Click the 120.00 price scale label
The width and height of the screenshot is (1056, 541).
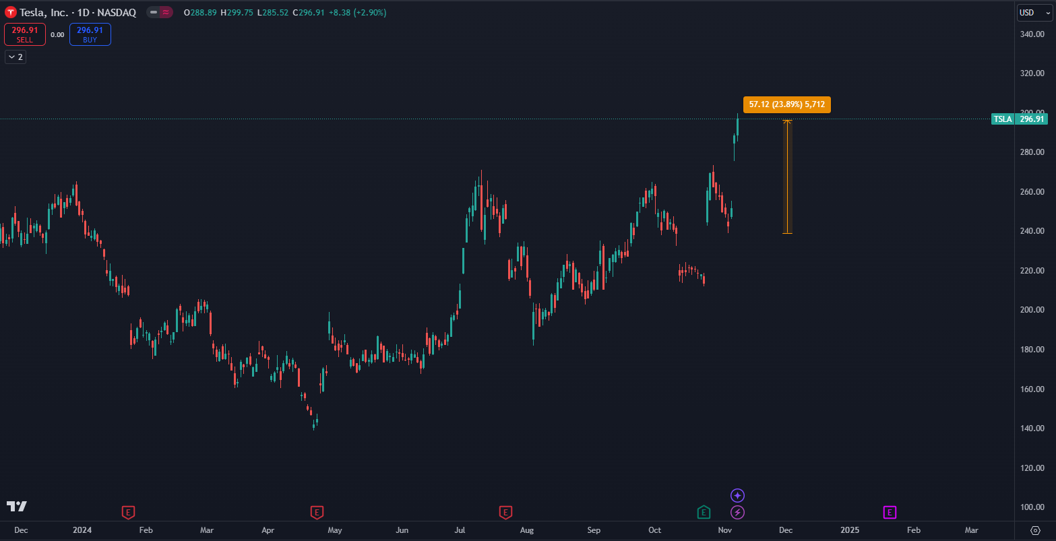coord(1032,468)
